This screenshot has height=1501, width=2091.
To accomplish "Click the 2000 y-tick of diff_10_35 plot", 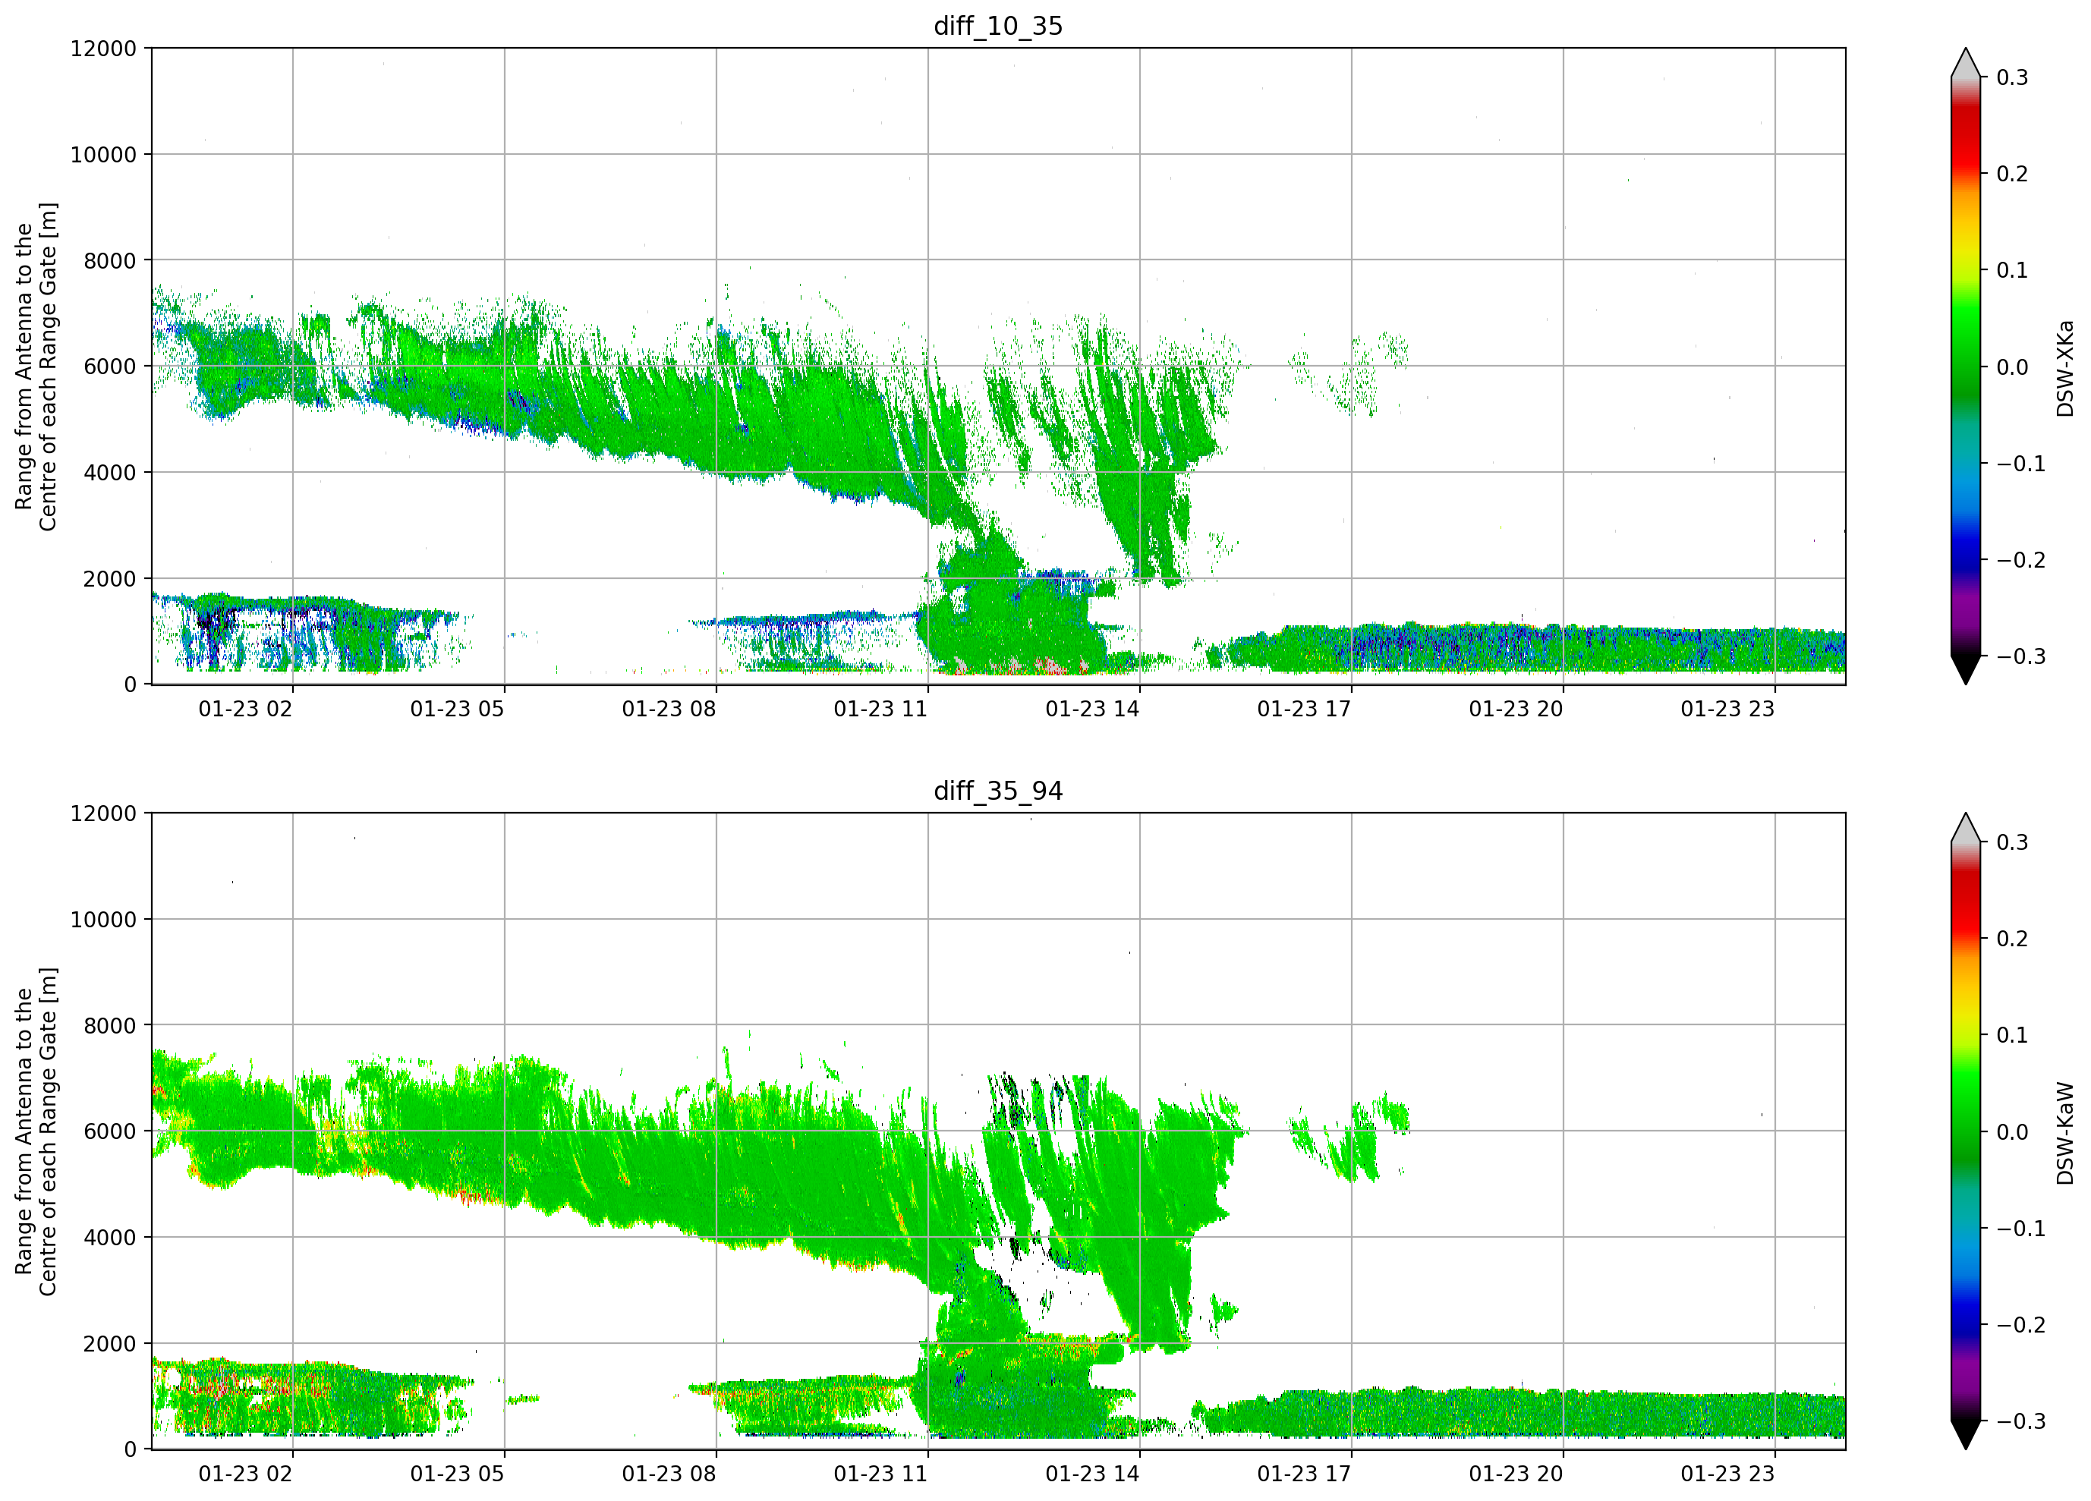I will [110, 579].
